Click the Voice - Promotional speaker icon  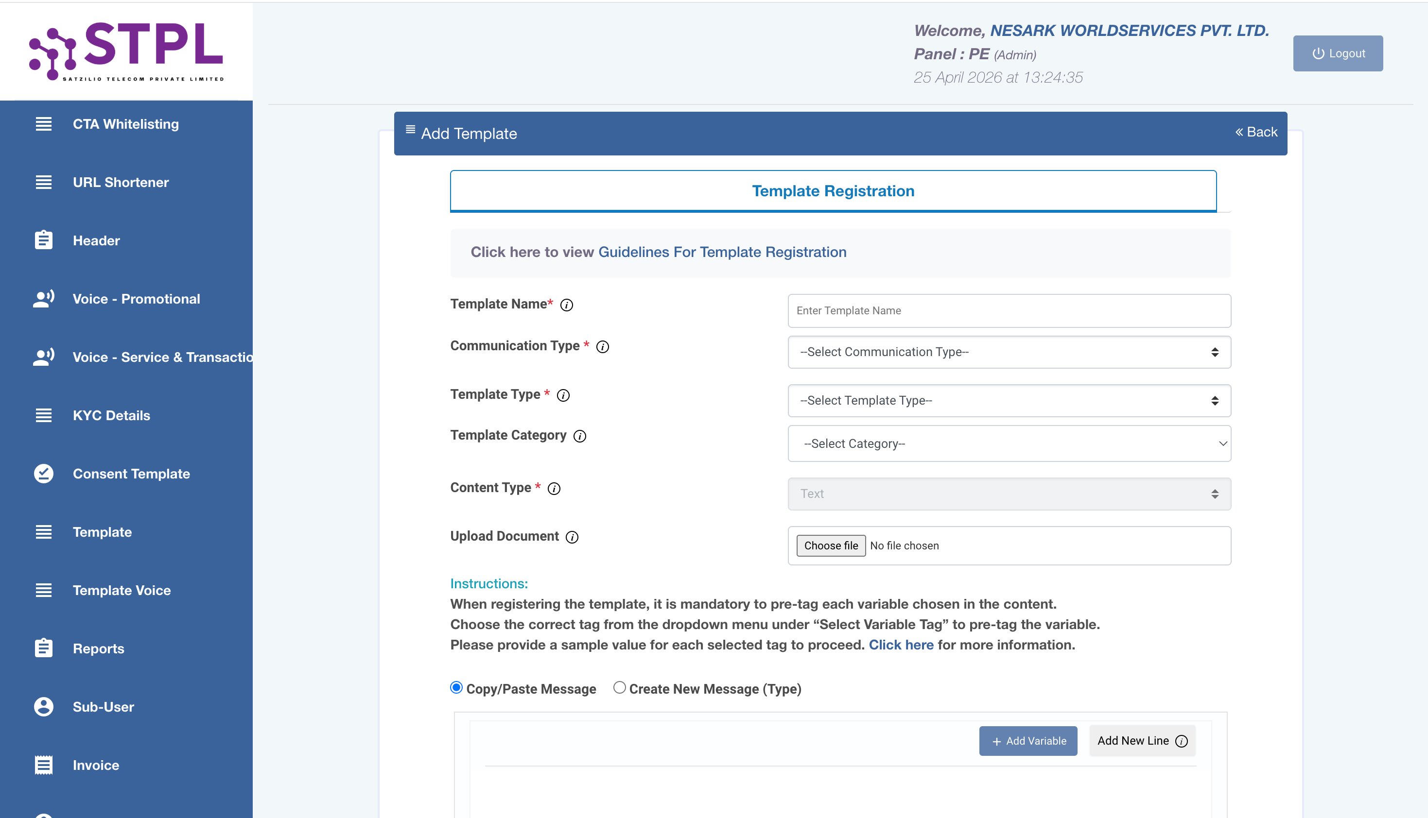[43, 298]
